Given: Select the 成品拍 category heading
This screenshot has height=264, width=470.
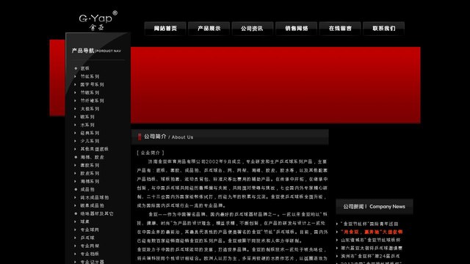Looking at the screenshot, I should click(87, 189).
